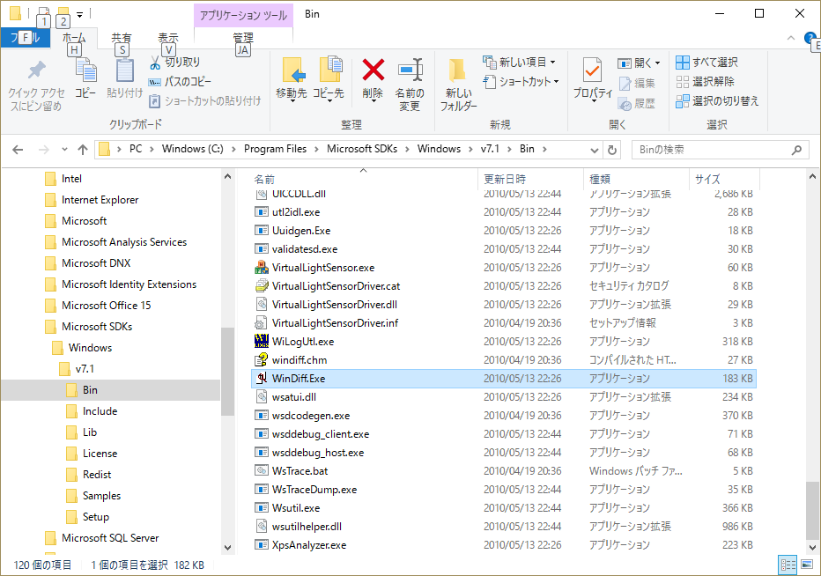Refresh the Bin folder view

[x=612, y=149]
